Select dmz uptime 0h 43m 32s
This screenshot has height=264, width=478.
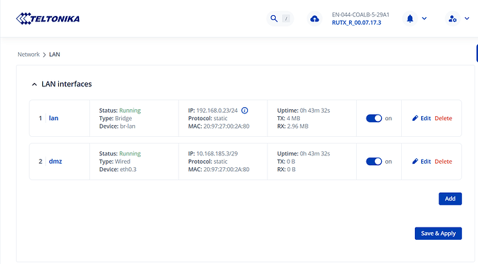pos(315,153)
